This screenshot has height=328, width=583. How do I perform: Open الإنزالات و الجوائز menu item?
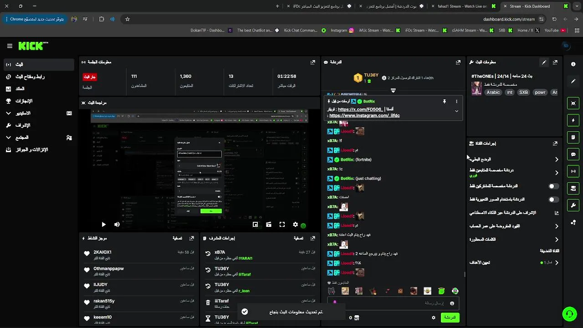coord(39,149)
